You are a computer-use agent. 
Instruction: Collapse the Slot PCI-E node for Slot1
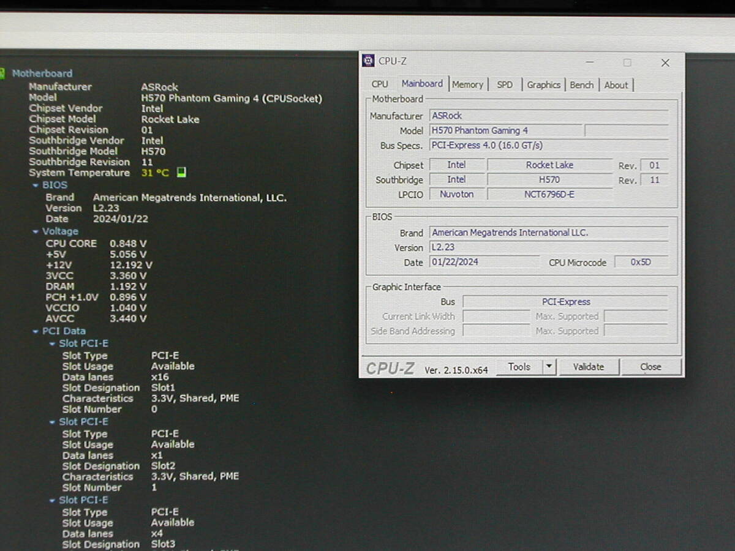pyautogui.click(x=52, y=344)
